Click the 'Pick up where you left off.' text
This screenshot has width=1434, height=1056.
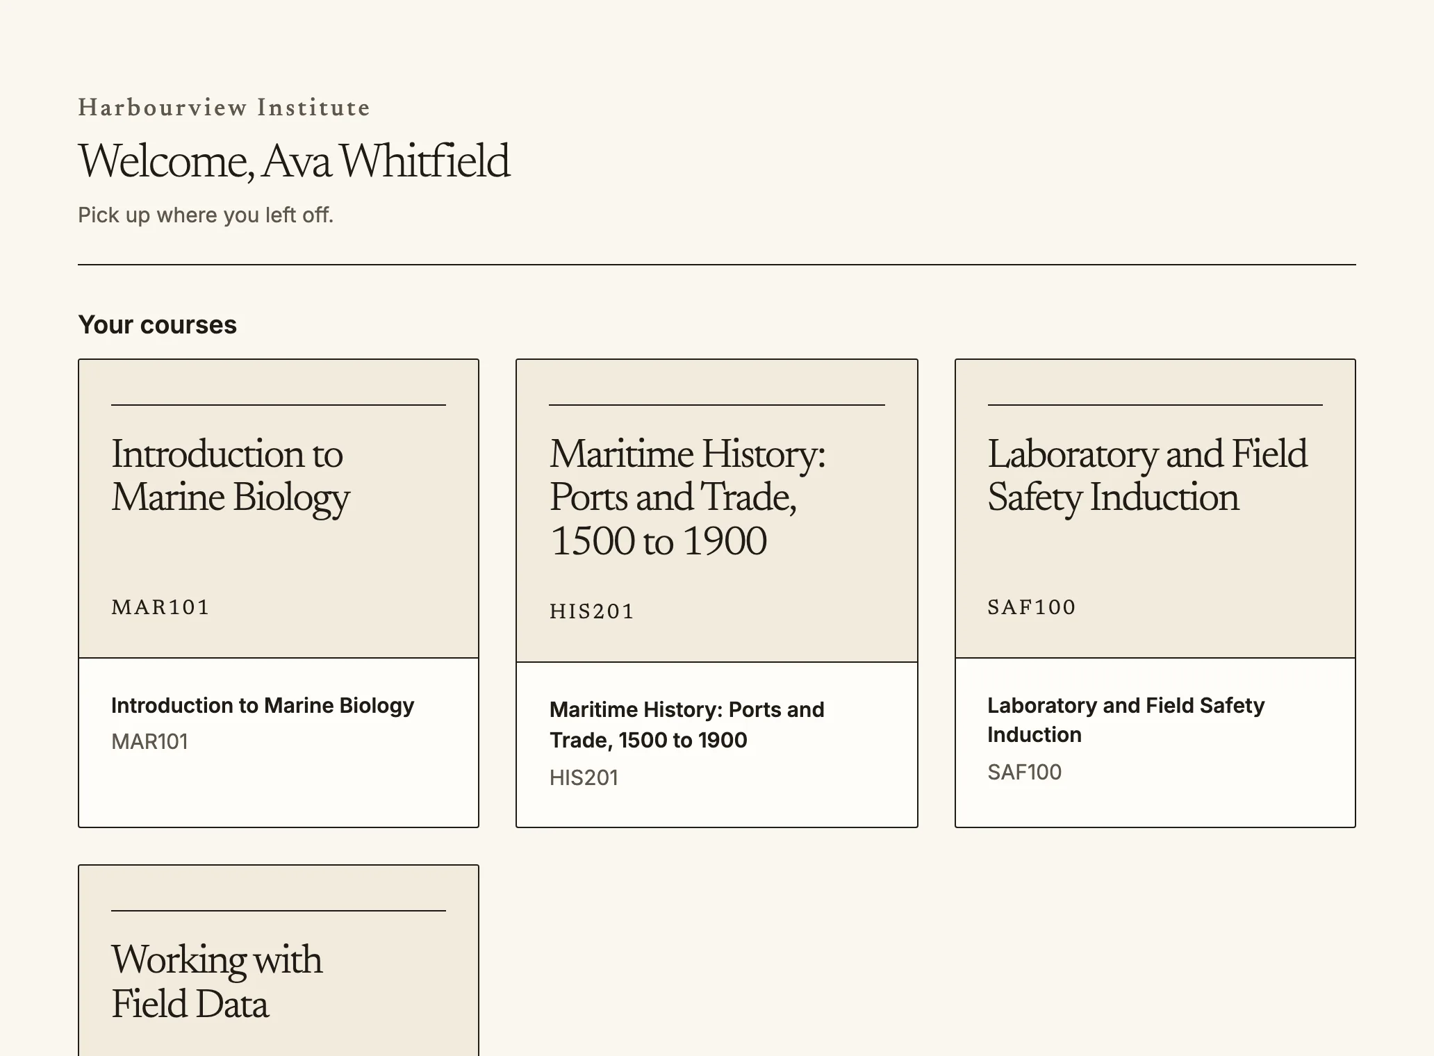point(206,215)
